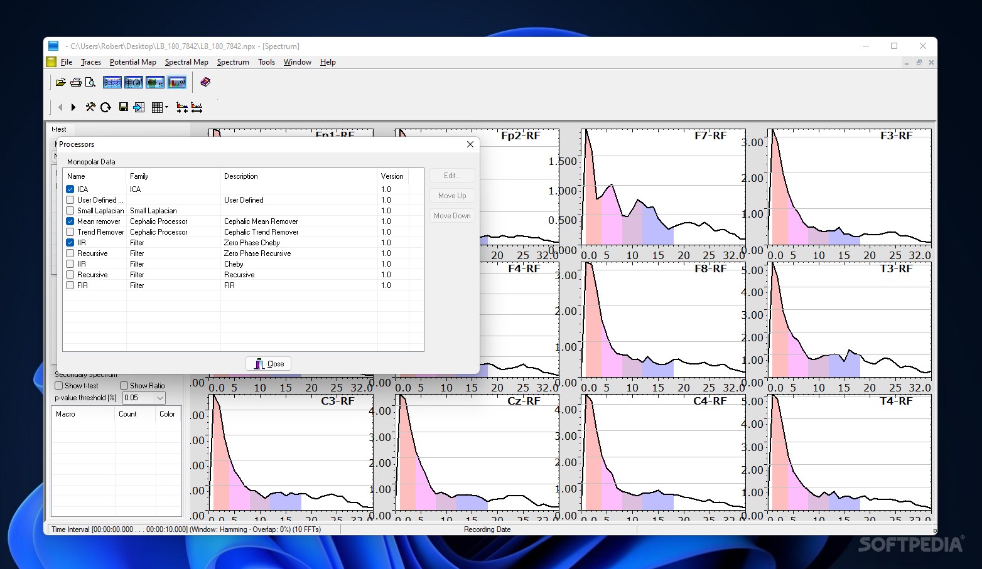Click the Cz-RF spectrum chart
982x569 pixels.
point(478,452)
